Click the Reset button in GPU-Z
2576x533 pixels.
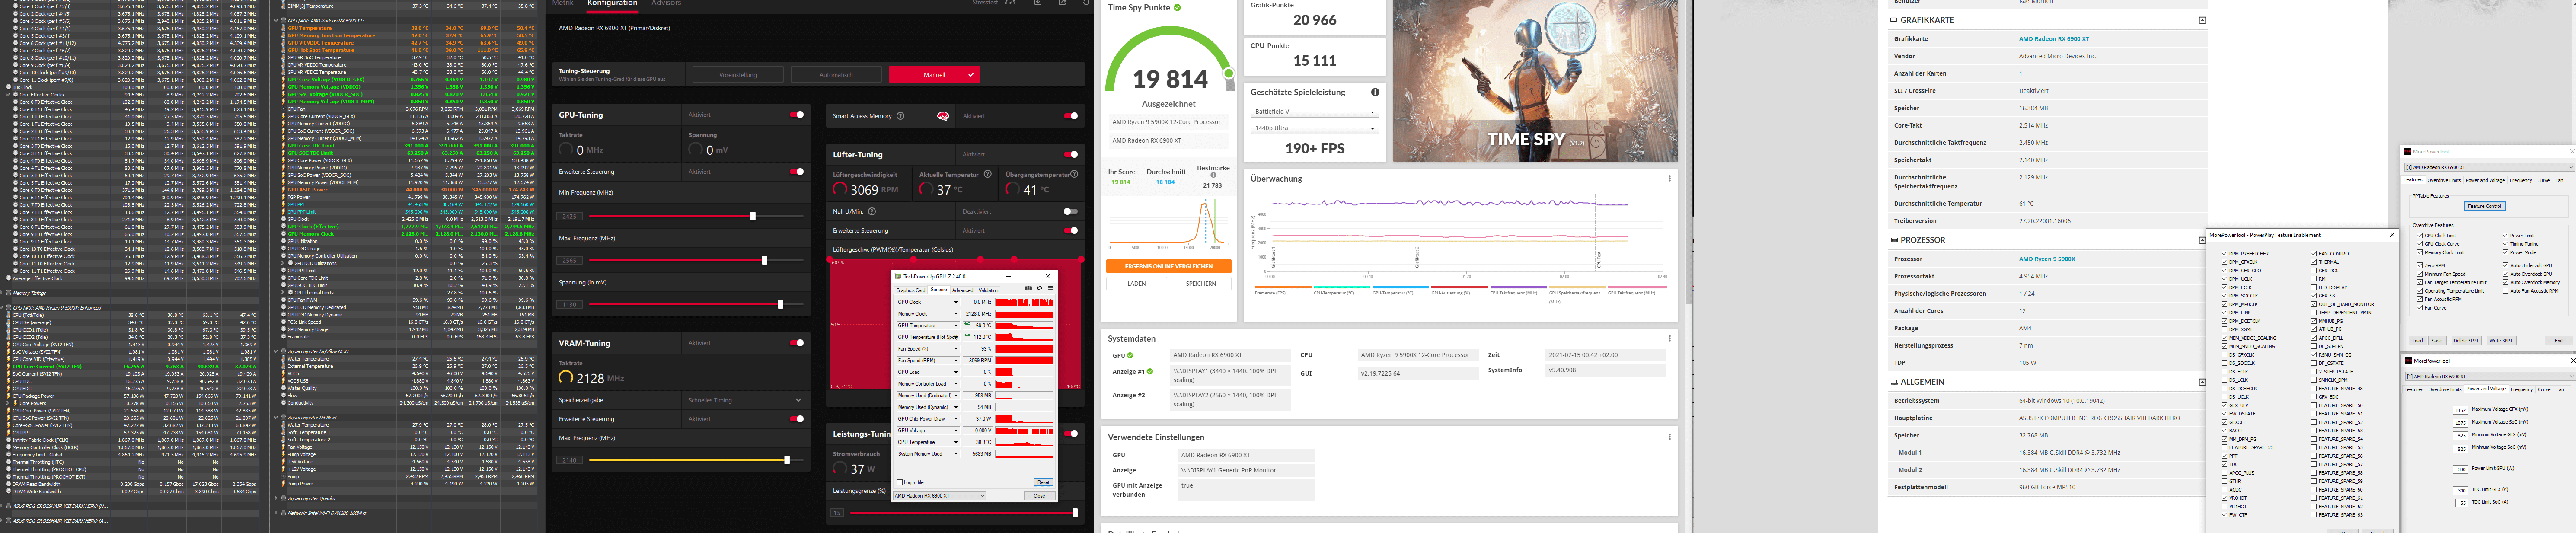(1043, 482)
